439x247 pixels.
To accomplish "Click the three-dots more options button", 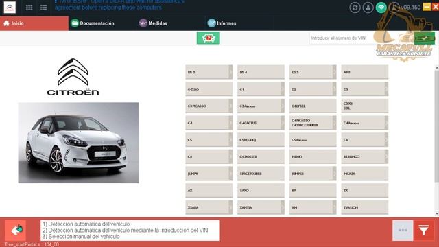I will (x=403, y=231).
